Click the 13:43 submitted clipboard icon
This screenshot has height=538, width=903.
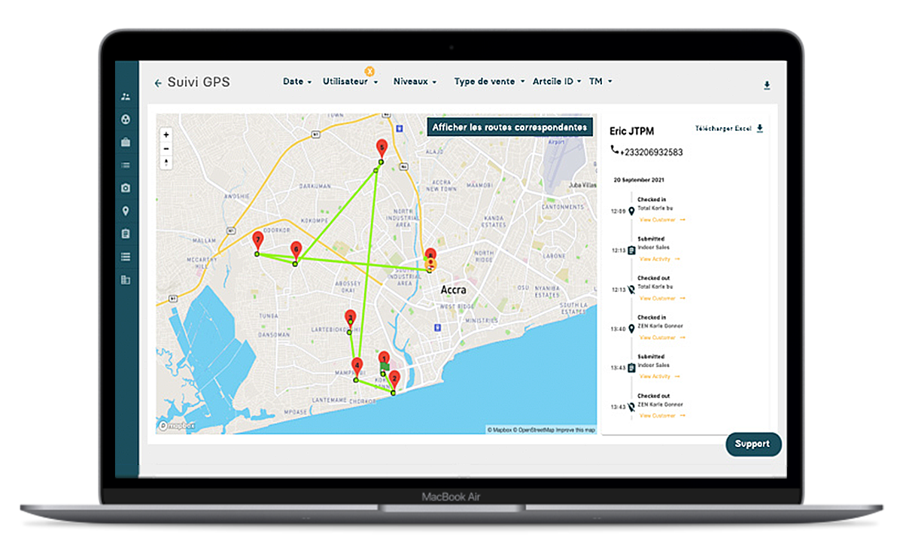[x=631, y=367]
